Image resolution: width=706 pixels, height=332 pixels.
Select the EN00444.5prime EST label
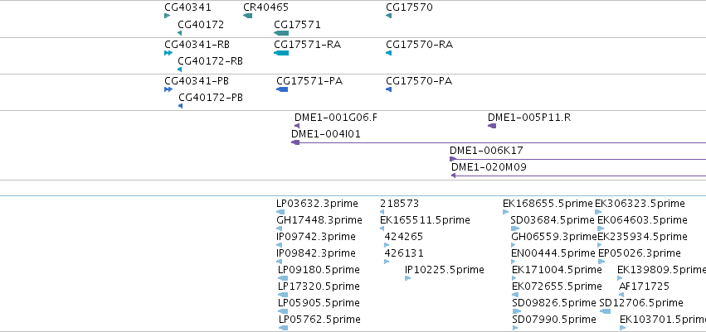553,253
